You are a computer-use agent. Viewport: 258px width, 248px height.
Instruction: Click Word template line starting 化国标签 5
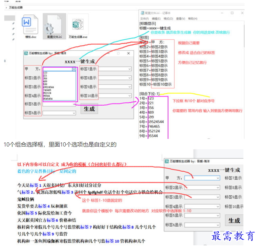click(x=44, y=213)
